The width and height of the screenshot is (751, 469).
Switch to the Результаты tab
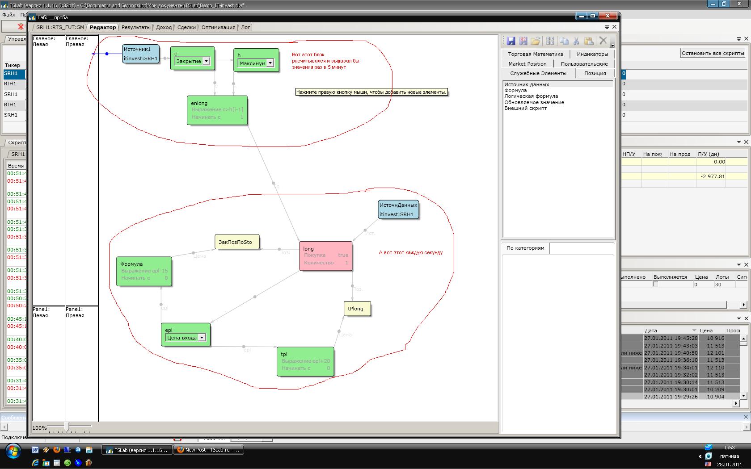[x=136, y=27]
